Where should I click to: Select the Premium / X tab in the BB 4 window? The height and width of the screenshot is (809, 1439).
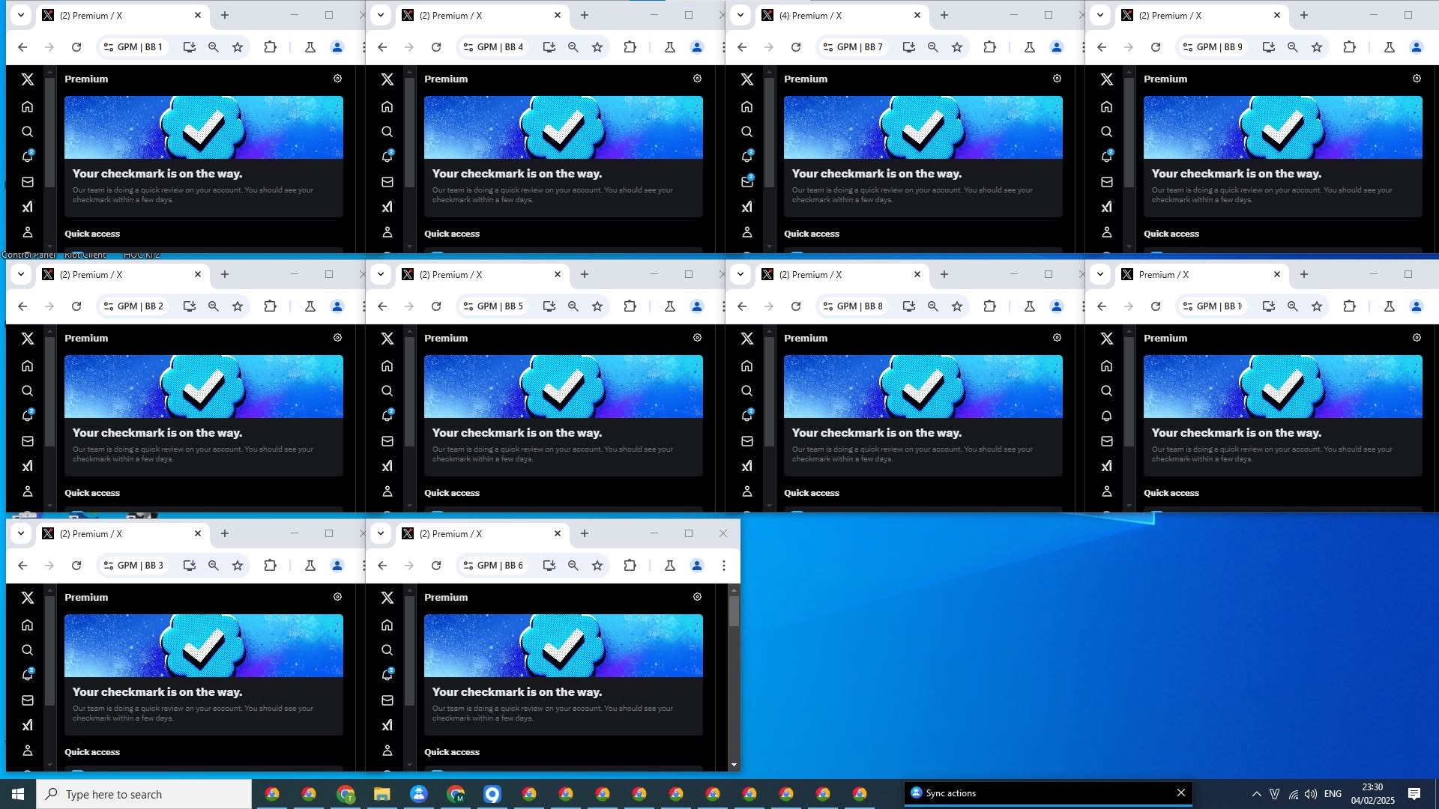click(x=482, y=15)
